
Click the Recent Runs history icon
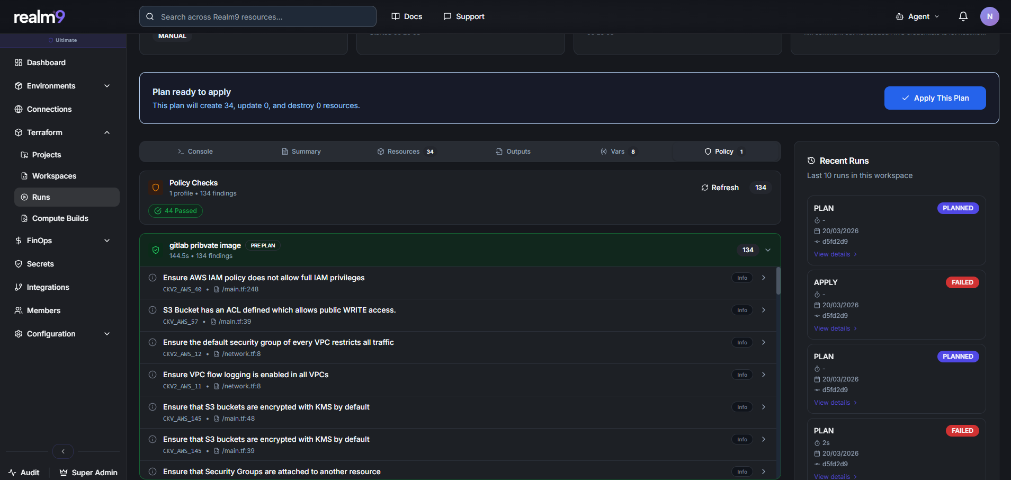tap(811, 161)
